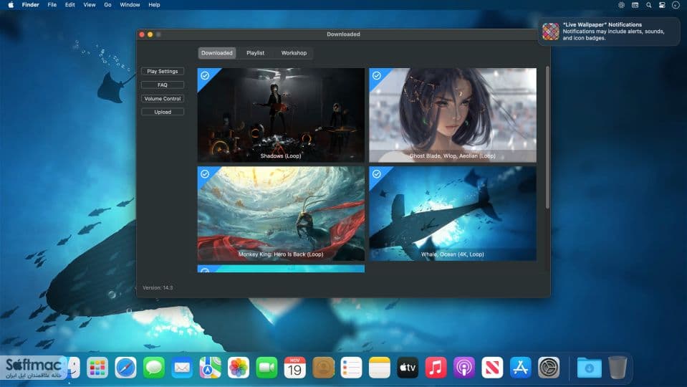Click the wallpaper list vertical scrollbar
The height and width of the screenshot is (387, 687).
547,138
